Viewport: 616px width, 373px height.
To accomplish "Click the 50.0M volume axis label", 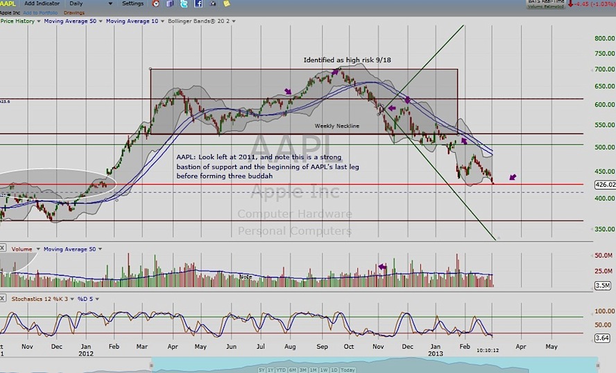I will tap(603, 256).
